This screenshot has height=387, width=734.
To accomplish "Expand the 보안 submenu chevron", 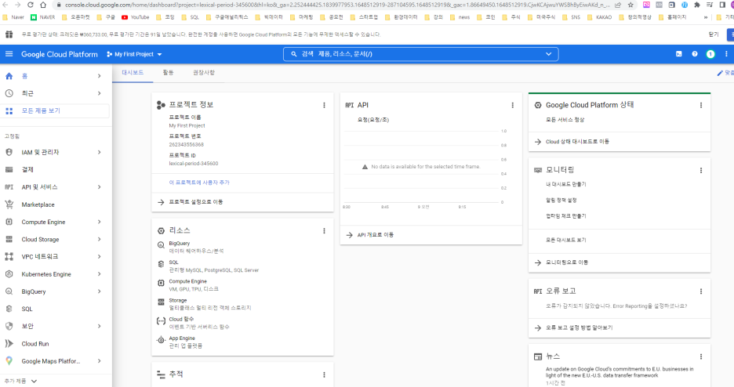I will (100, 326).
